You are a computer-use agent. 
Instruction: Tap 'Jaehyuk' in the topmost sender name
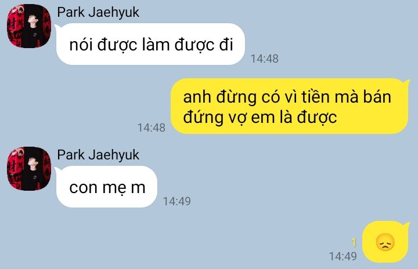pyautogui.click(x=114, y=13)
